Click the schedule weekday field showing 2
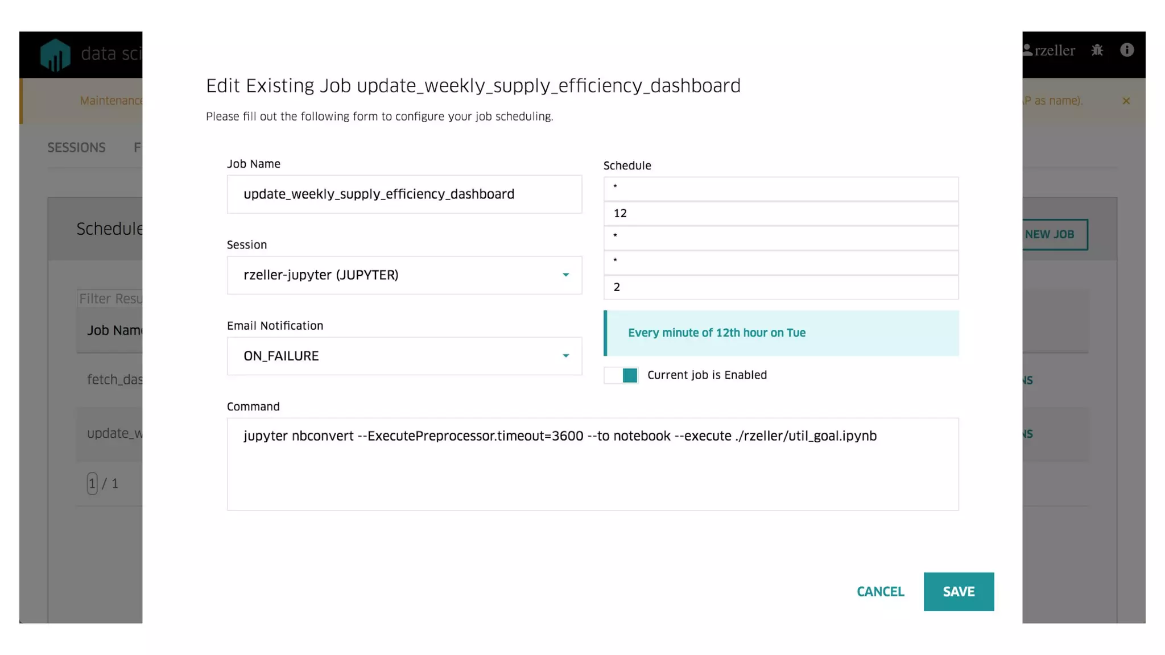Image resolution: width=1165 pixels, height=655 pixels. pos(780,288)
